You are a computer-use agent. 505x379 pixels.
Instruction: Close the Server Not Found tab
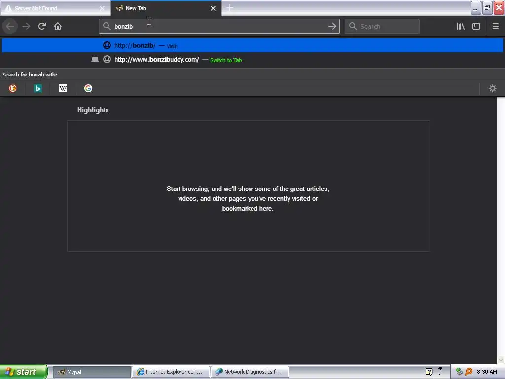102,8
